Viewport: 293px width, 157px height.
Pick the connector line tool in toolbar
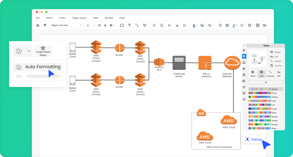[x=137, y=25]
